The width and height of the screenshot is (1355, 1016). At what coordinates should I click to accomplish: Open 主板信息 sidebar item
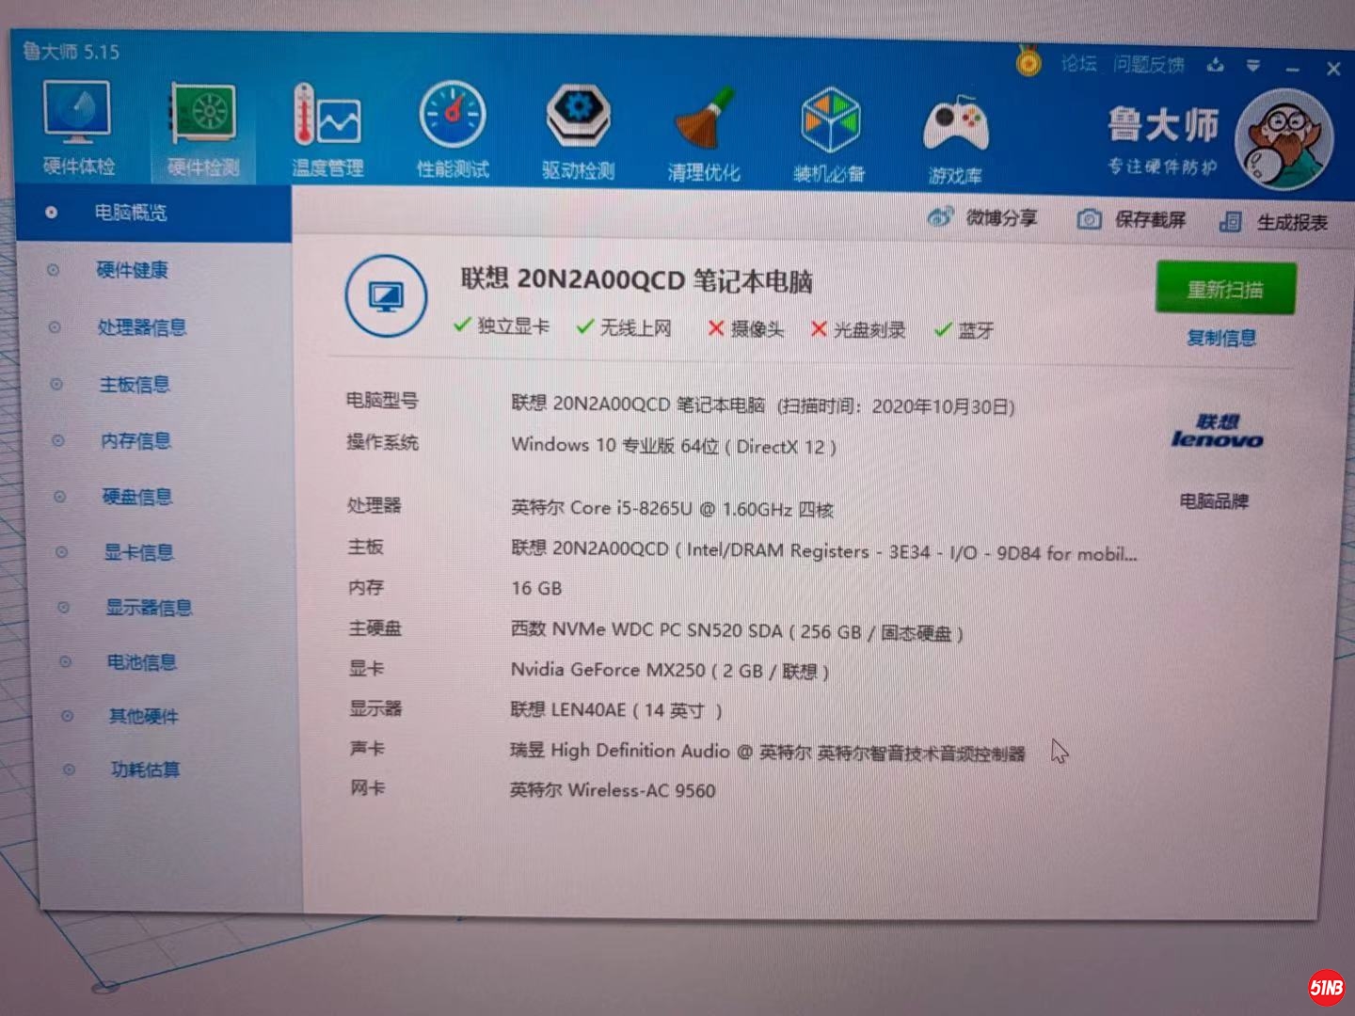(x=135, y=384)
